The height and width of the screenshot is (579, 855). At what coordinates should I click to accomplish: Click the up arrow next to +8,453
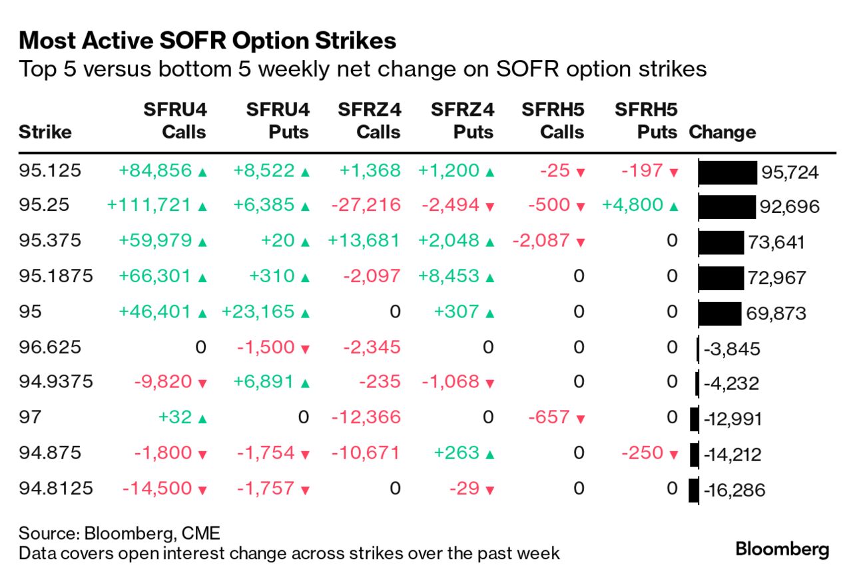click(489, 278)
